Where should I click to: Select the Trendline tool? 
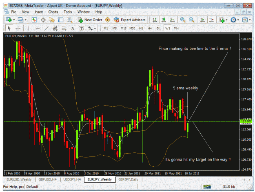(47, 29)
